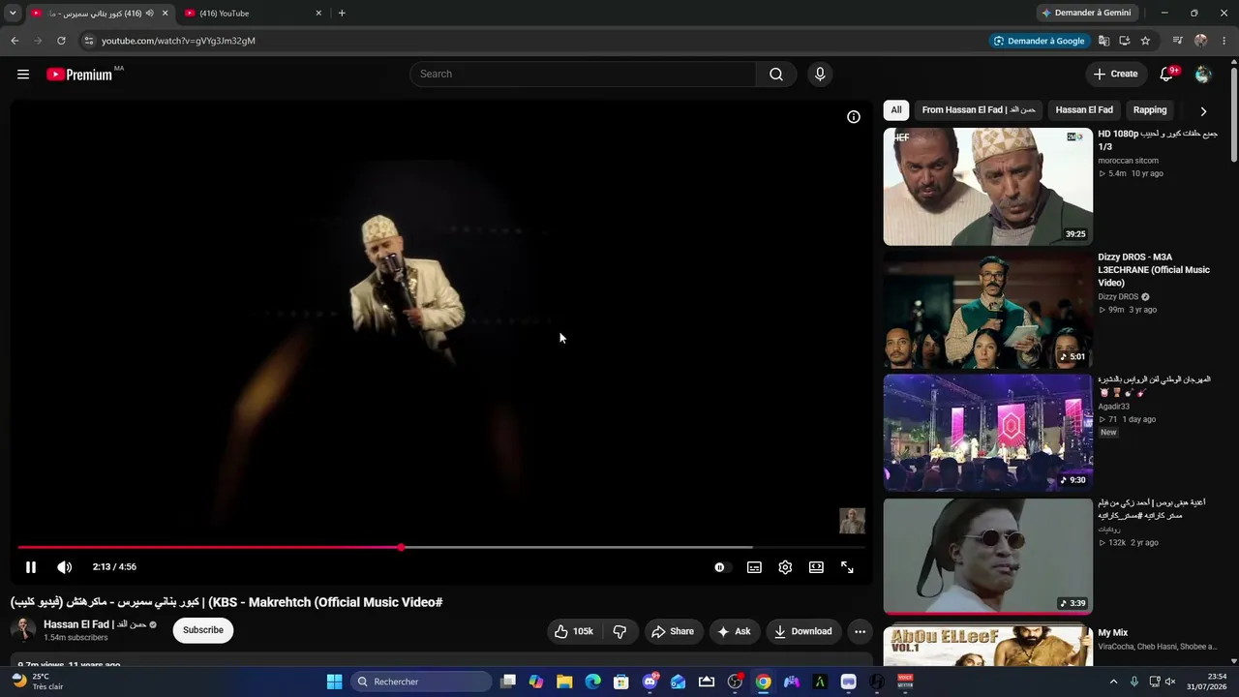
Task: Click the red playhead scrubber dot
Action: (401, 548)
